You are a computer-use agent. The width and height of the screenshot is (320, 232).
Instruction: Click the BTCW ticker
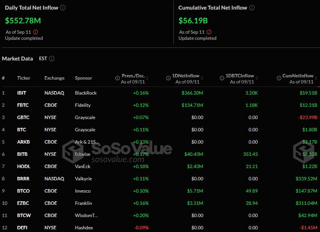(x=24, y=215)
